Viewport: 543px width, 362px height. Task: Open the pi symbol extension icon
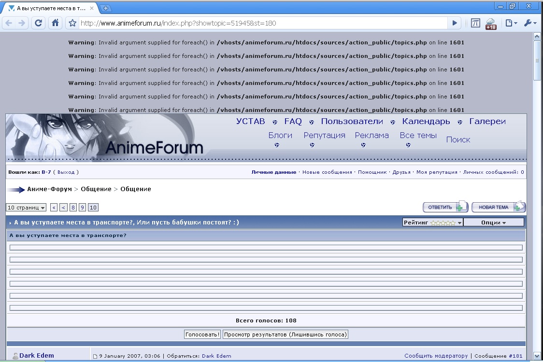[x=475, y=23]
